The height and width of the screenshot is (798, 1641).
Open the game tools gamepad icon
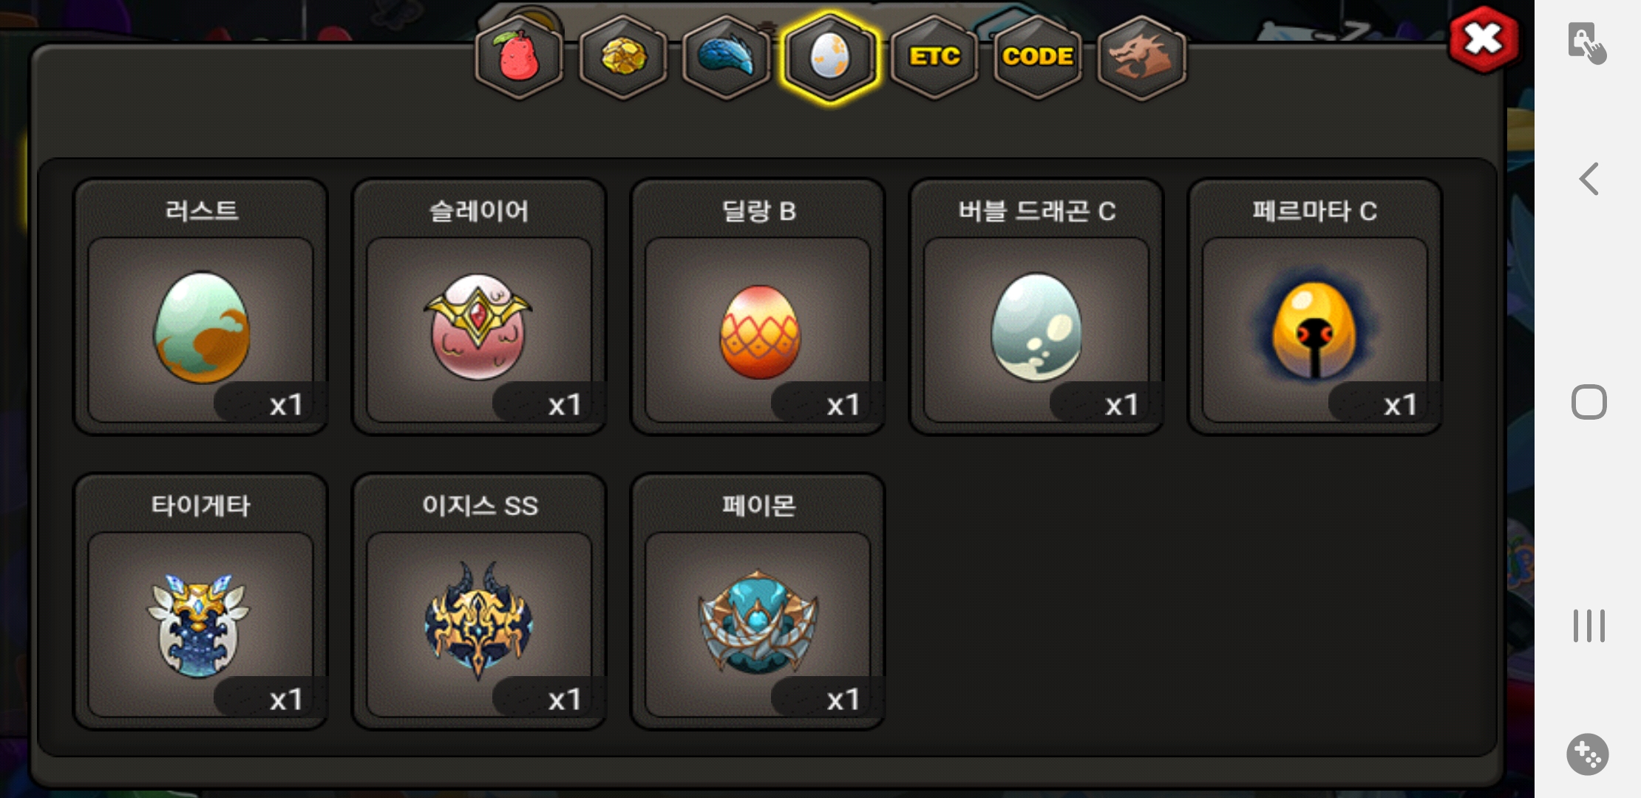point(1588,754)
